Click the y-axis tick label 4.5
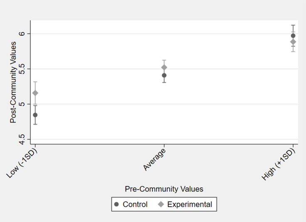This screenshot has height=222, width=306. coord(24,138)
